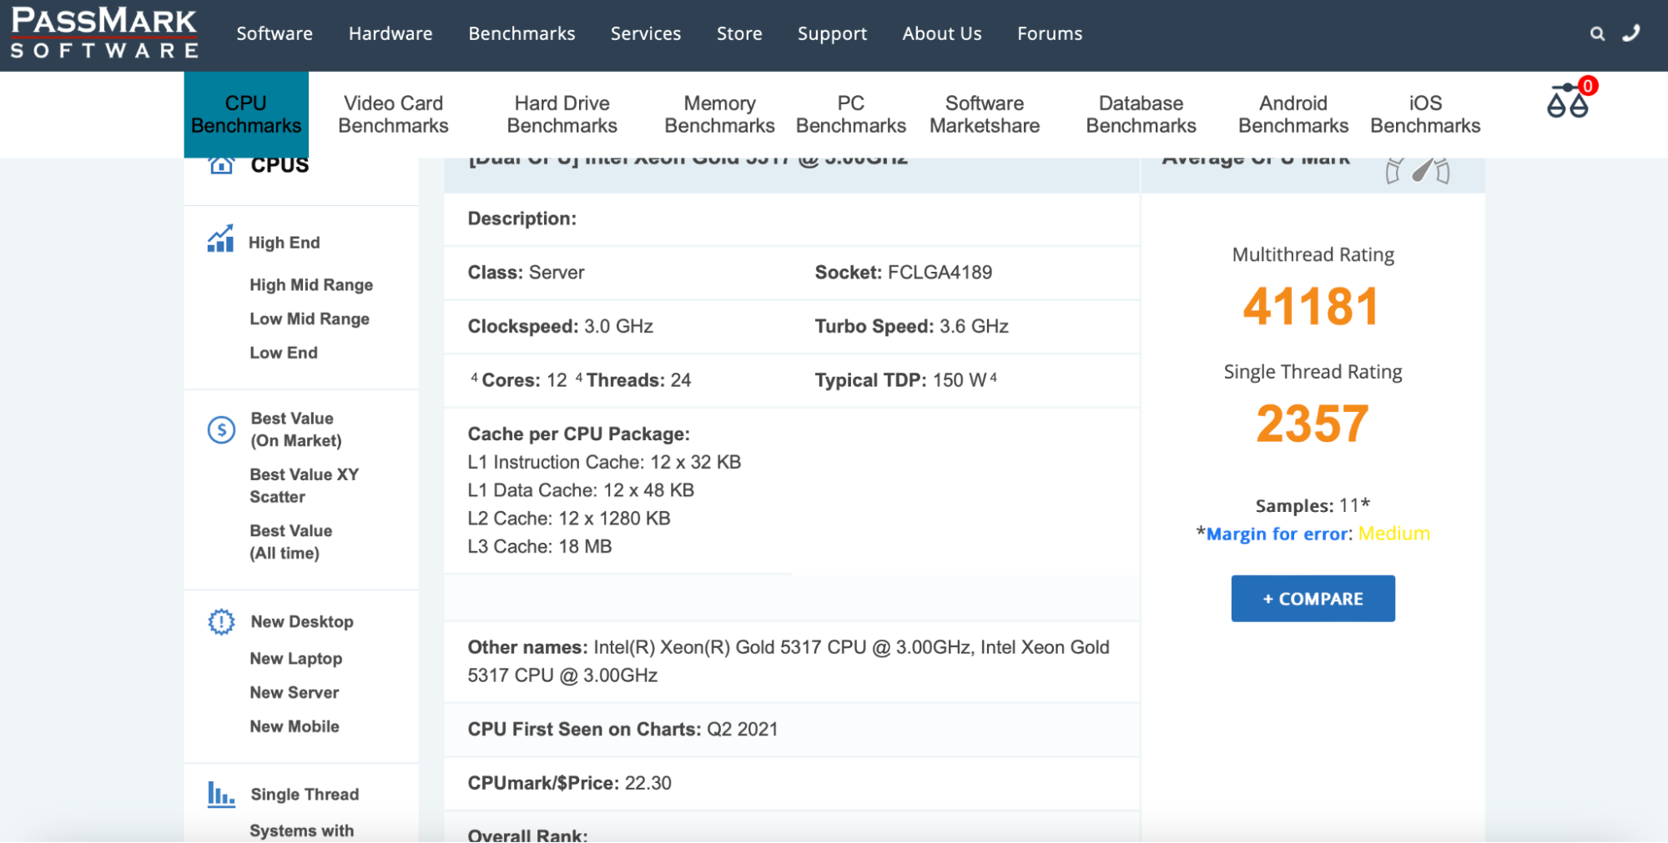Go to the Store menu item
Image resolution: width=1668 pixels, height=843 pixels.
pos(739,33)
